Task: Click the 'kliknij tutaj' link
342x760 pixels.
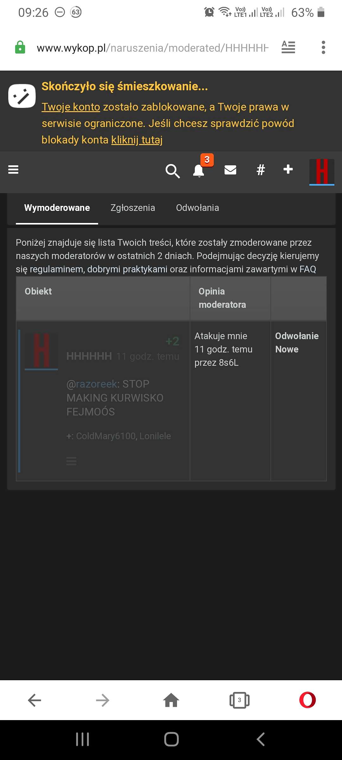Action: tap(137, 140)
